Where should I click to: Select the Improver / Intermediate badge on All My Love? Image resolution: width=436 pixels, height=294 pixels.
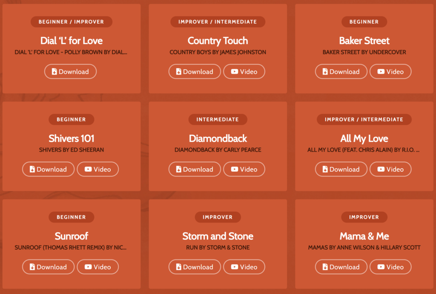click(364, 119)
